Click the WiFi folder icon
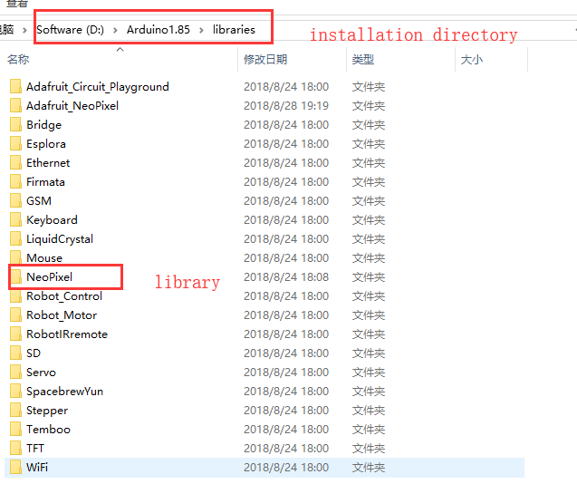The image size is (577, 484). coord(15,468)
